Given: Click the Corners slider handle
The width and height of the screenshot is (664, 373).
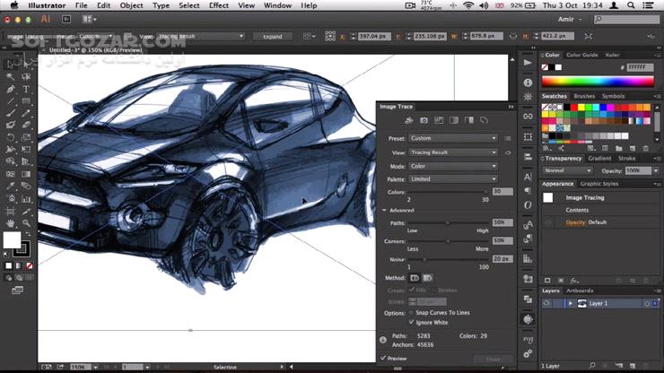Looking at the screenshot, I should pos(448,241).
